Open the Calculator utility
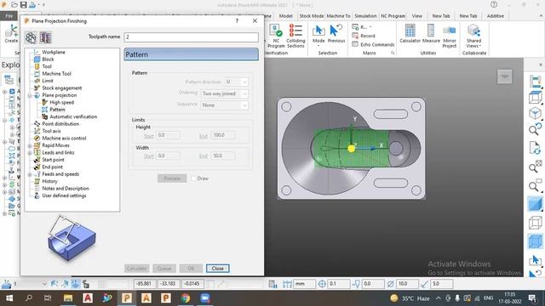The height and width of the screenshot is (306, 545). 410,34
